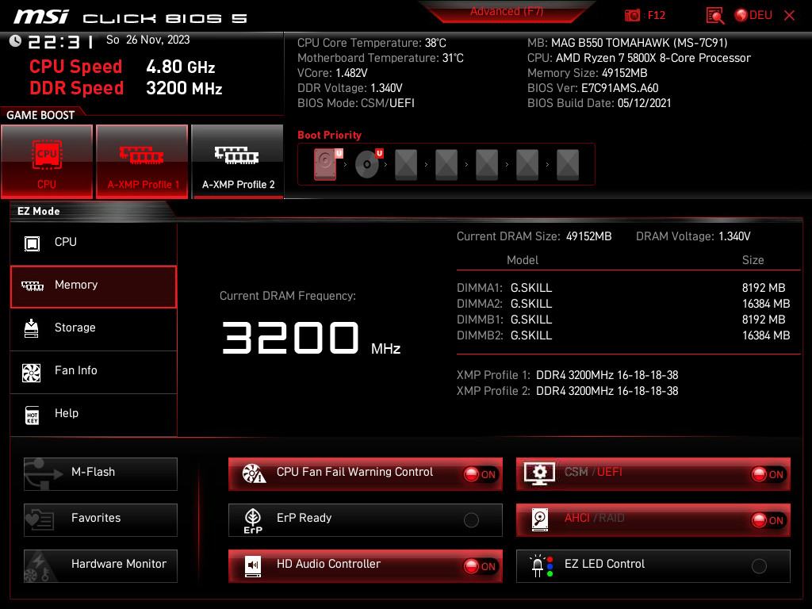Select the last empty boot priority slot
This screenshot has height=609, width=812.
click(x=568, y=165)
